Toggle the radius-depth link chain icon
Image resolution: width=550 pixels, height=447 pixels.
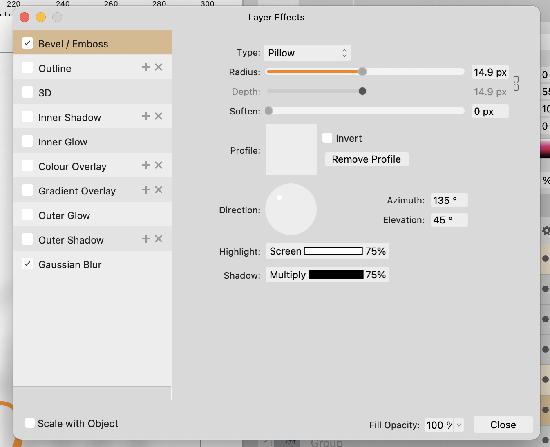(516, 83)
